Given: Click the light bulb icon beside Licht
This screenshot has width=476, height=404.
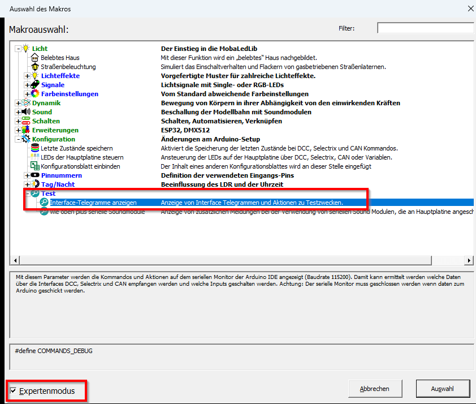Looking at the screenshot, I should pyautogui.click(x=25, y=49).
